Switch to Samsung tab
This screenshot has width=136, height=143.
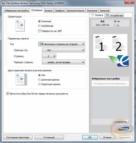tap(104, 10)
